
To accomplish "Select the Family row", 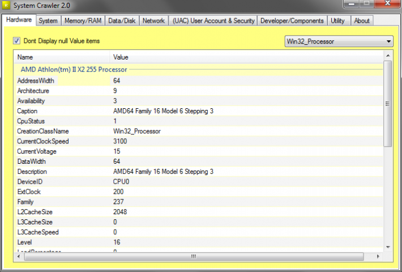I will click(x=199, y=202).
